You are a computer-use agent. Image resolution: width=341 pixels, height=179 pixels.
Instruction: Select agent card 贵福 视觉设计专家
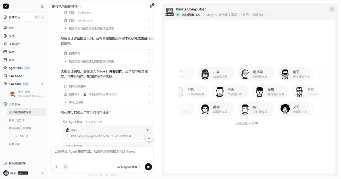pos(271,91)
